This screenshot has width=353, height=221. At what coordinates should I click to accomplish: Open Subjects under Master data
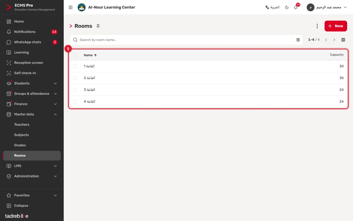pyautogui.click(x=32, y=135)
